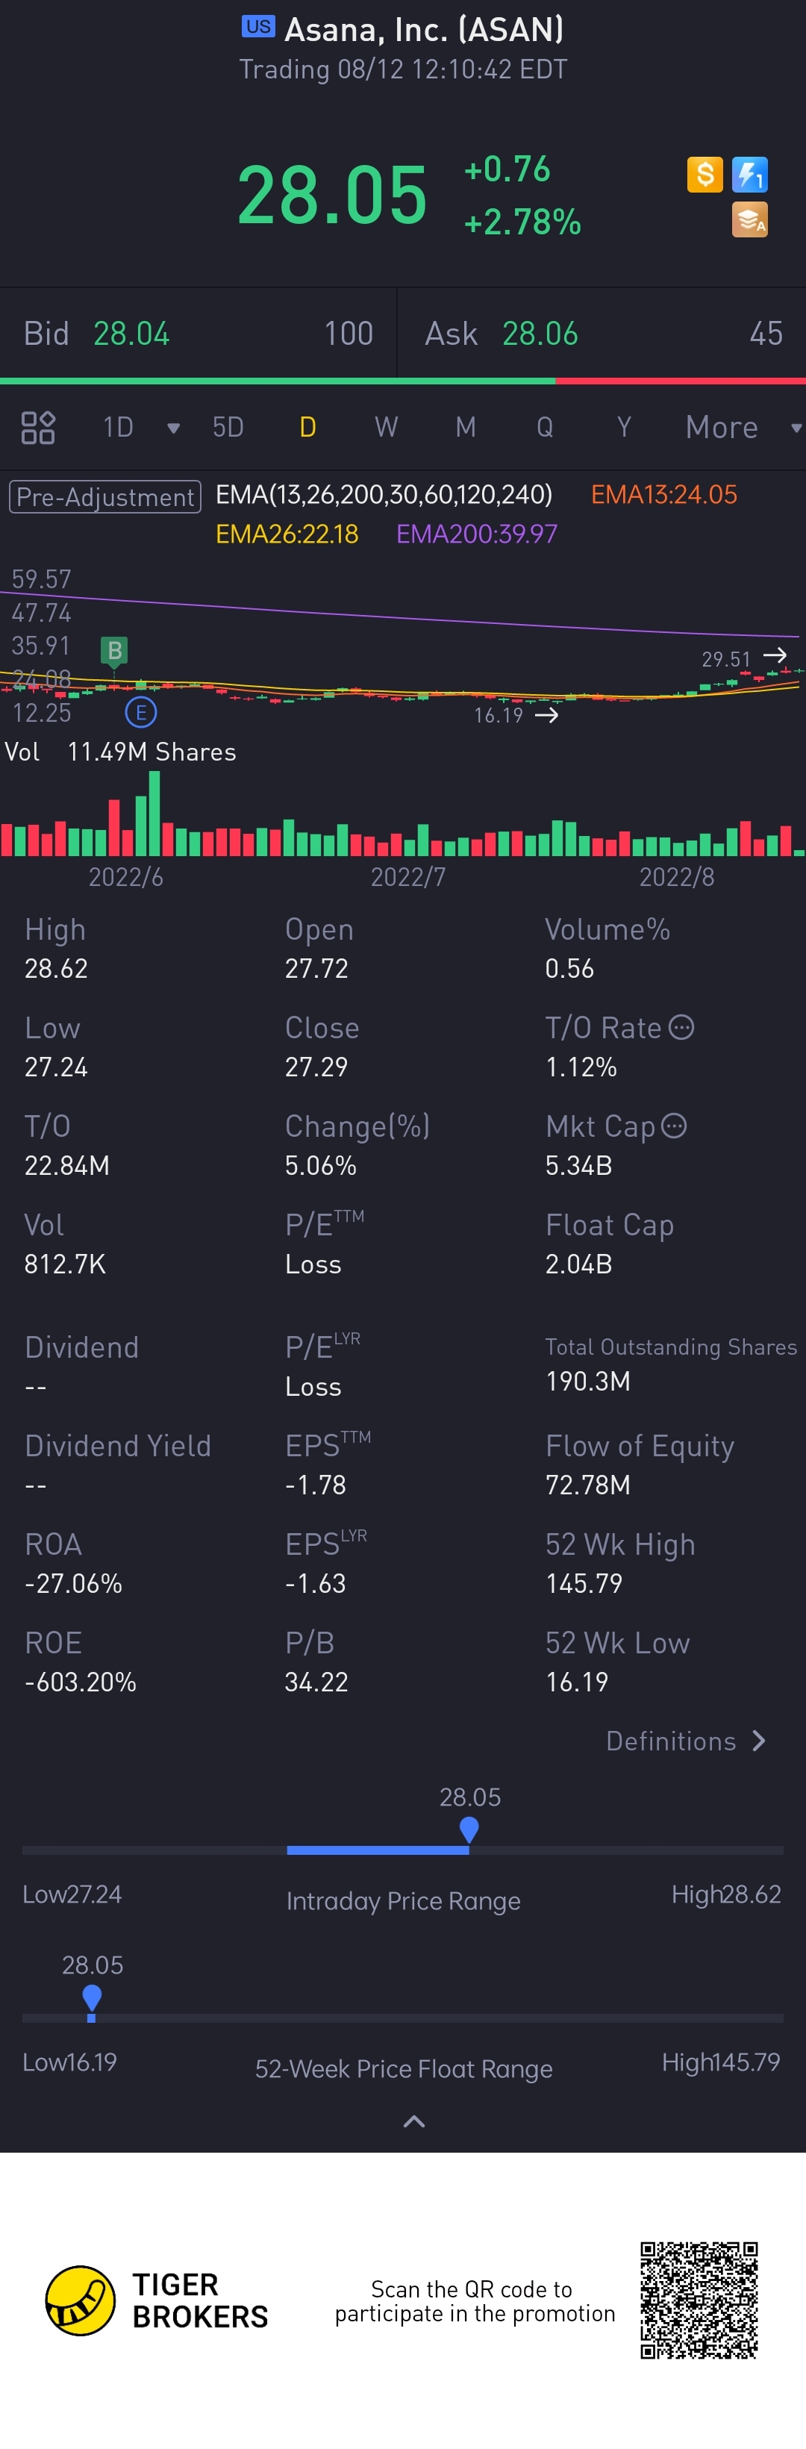Switch to the 5D chart tab

pos(228,428)
